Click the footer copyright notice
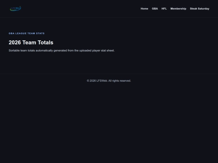 (x=109, y=80)
